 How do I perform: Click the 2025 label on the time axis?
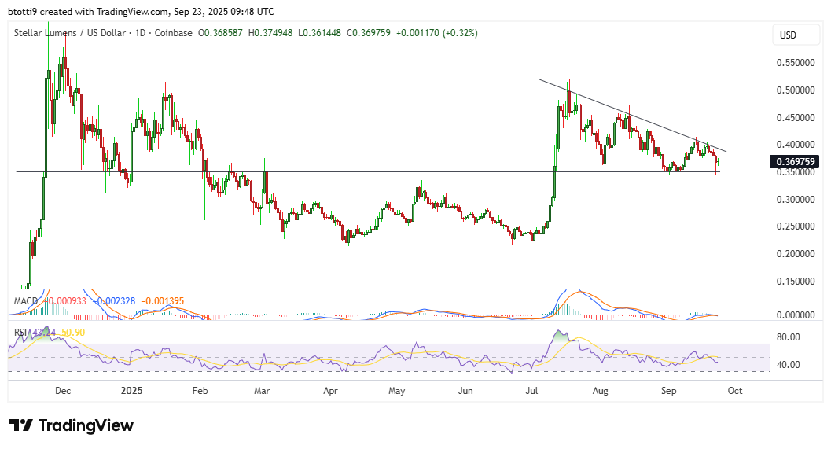coord(131,390)
